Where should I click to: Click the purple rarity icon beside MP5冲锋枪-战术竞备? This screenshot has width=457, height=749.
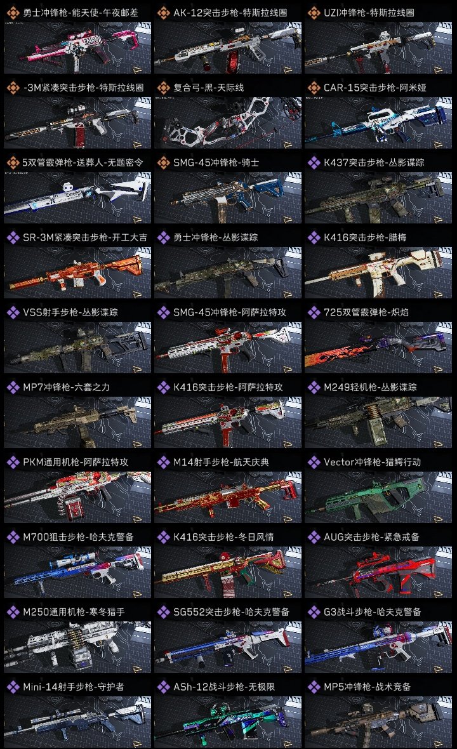[314, 687]
